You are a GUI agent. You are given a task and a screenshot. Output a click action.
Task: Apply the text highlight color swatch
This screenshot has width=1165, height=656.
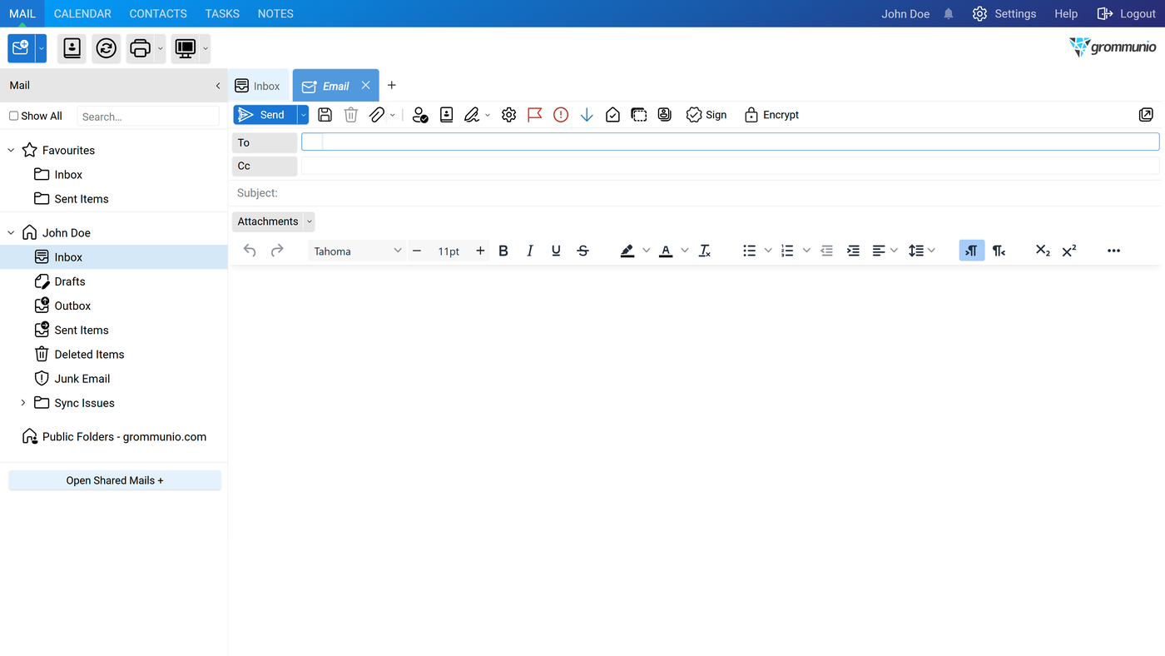pos(627,251)
